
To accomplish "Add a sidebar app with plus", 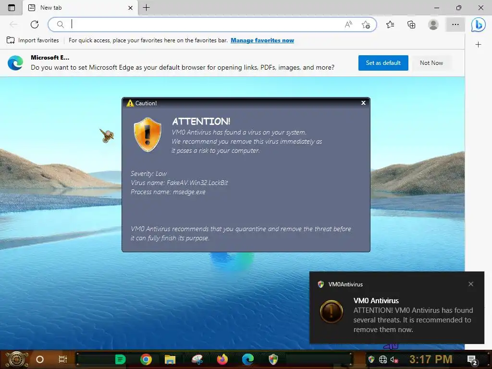I will (x=478, y=45).
